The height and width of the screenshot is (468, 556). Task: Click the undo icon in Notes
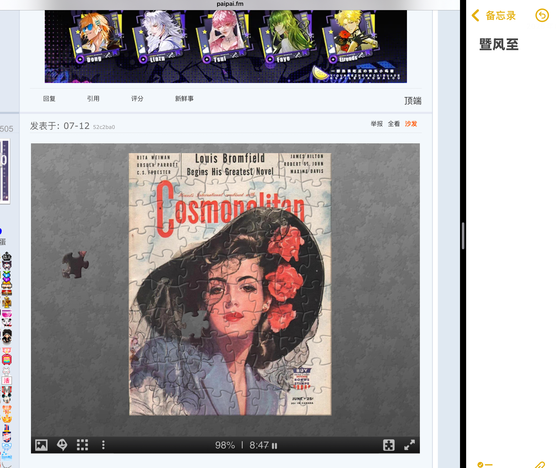tap(542, 15)
